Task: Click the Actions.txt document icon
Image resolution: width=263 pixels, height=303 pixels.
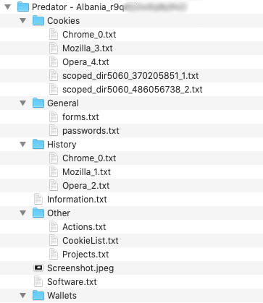Action: [54, 226]
